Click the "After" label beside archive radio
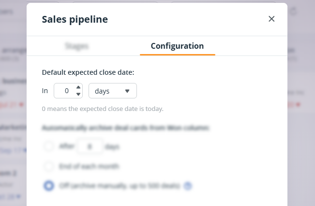315x206 pixels. (x=67, y=146)
